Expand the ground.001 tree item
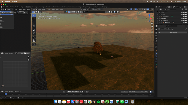188x105 pixels. 160,17
